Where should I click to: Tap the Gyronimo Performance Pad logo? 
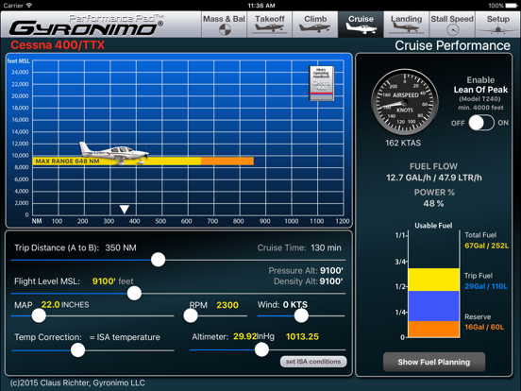[x=87, y=25]
